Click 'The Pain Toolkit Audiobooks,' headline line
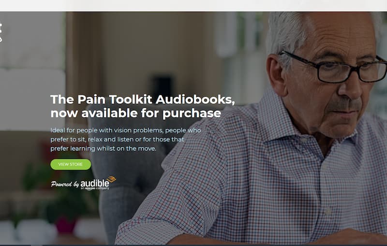Image resolution: width=387 pixels, height=246 pixels. [143, 100]
